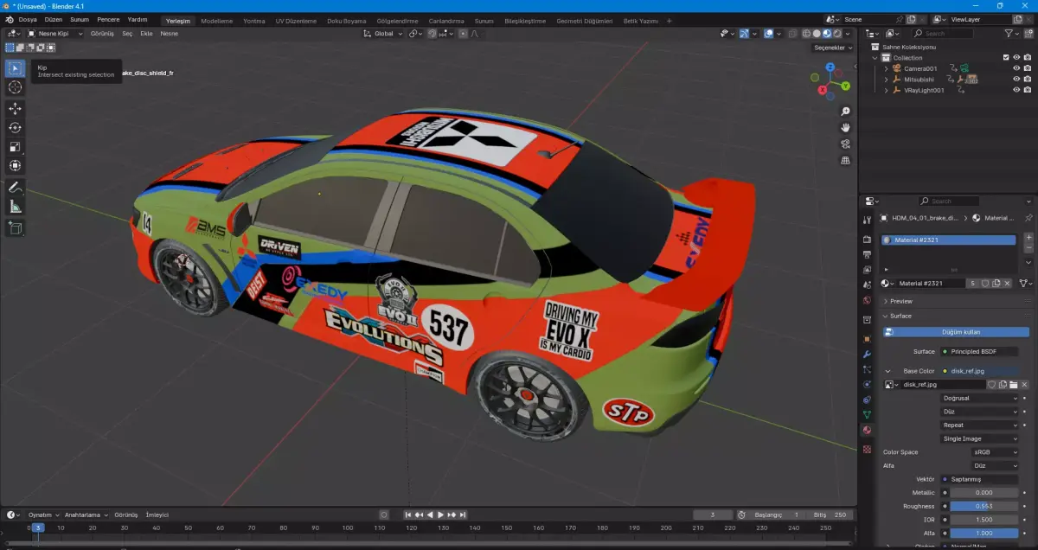The width and height of the screenshot is (1038, 550).
Task: Open the Pencere menu
Action: click(108, 19)
